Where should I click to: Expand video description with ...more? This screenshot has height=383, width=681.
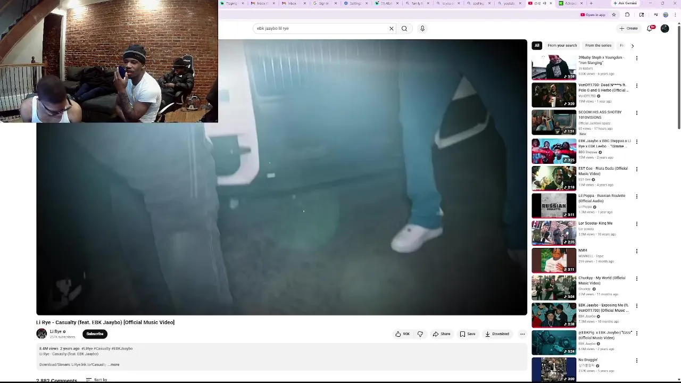click(114, 365)
